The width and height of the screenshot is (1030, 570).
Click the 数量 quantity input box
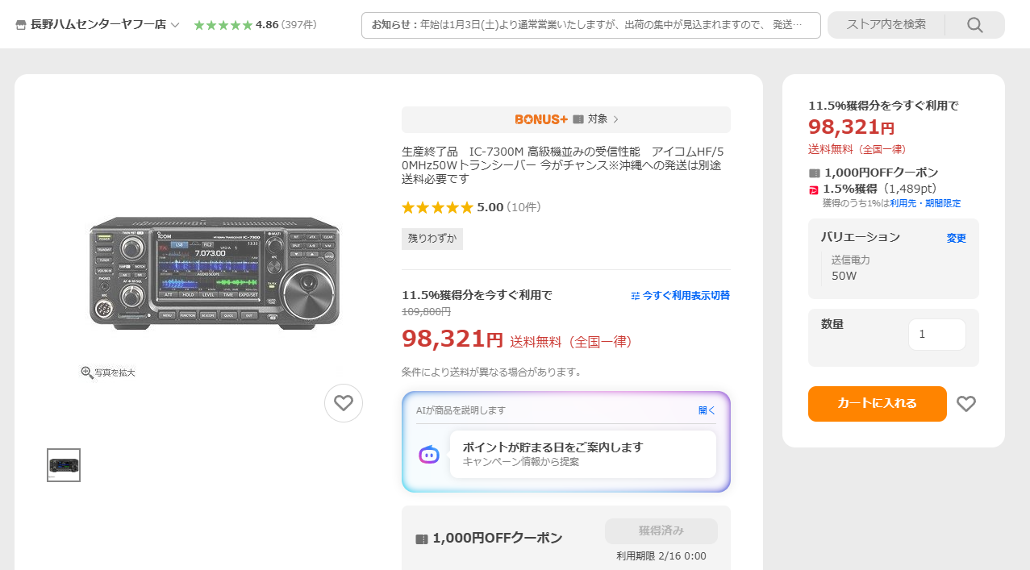coord(936,335)
